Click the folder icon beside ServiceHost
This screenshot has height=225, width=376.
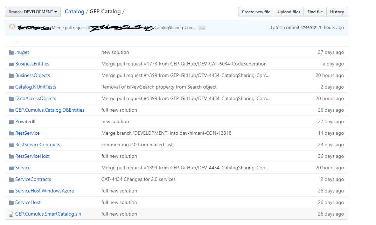(11, 203)
